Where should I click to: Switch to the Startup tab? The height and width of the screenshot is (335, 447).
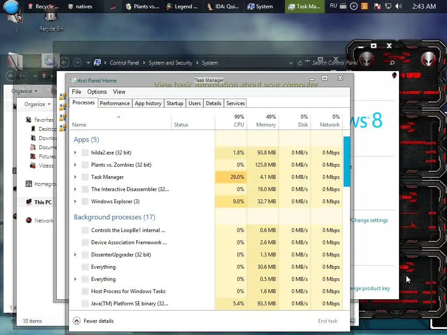[x=175, y=103]
